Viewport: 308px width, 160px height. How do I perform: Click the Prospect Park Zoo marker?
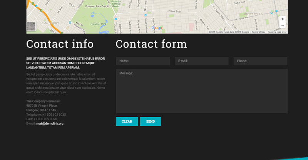point(108,6)
